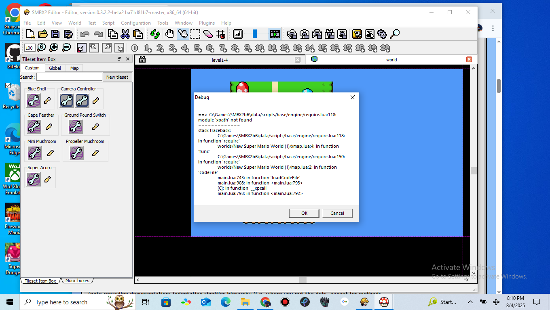Open the Tools menu

click(163, 23)
